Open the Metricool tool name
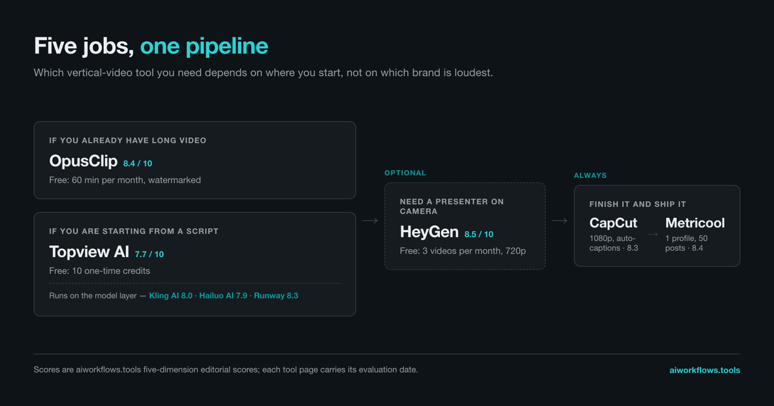This screenshot has height=406, width=774. pos(695,223)
